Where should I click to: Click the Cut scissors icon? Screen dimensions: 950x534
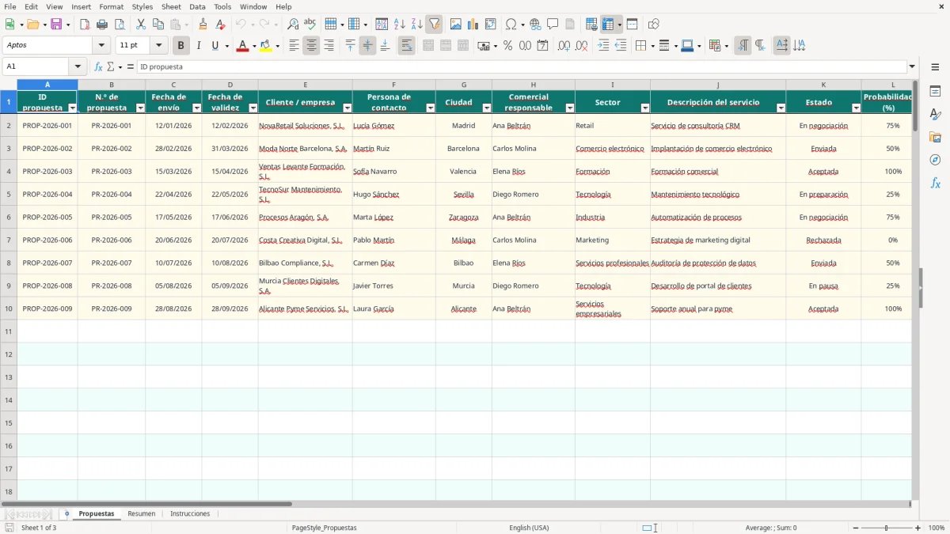point(141,25)
